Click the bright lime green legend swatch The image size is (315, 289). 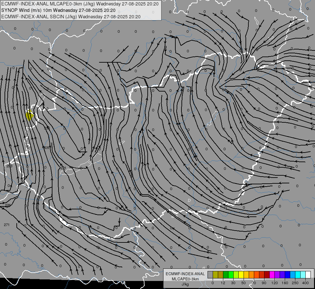click(231, 275)
